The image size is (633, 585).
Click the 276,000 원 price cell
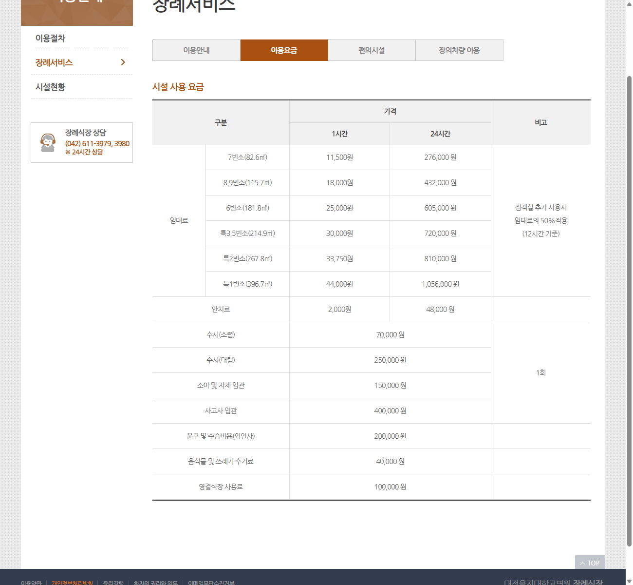[x=440, y=157]
